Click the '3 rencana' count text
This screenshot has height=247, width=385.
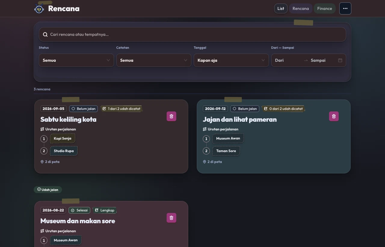42,89
